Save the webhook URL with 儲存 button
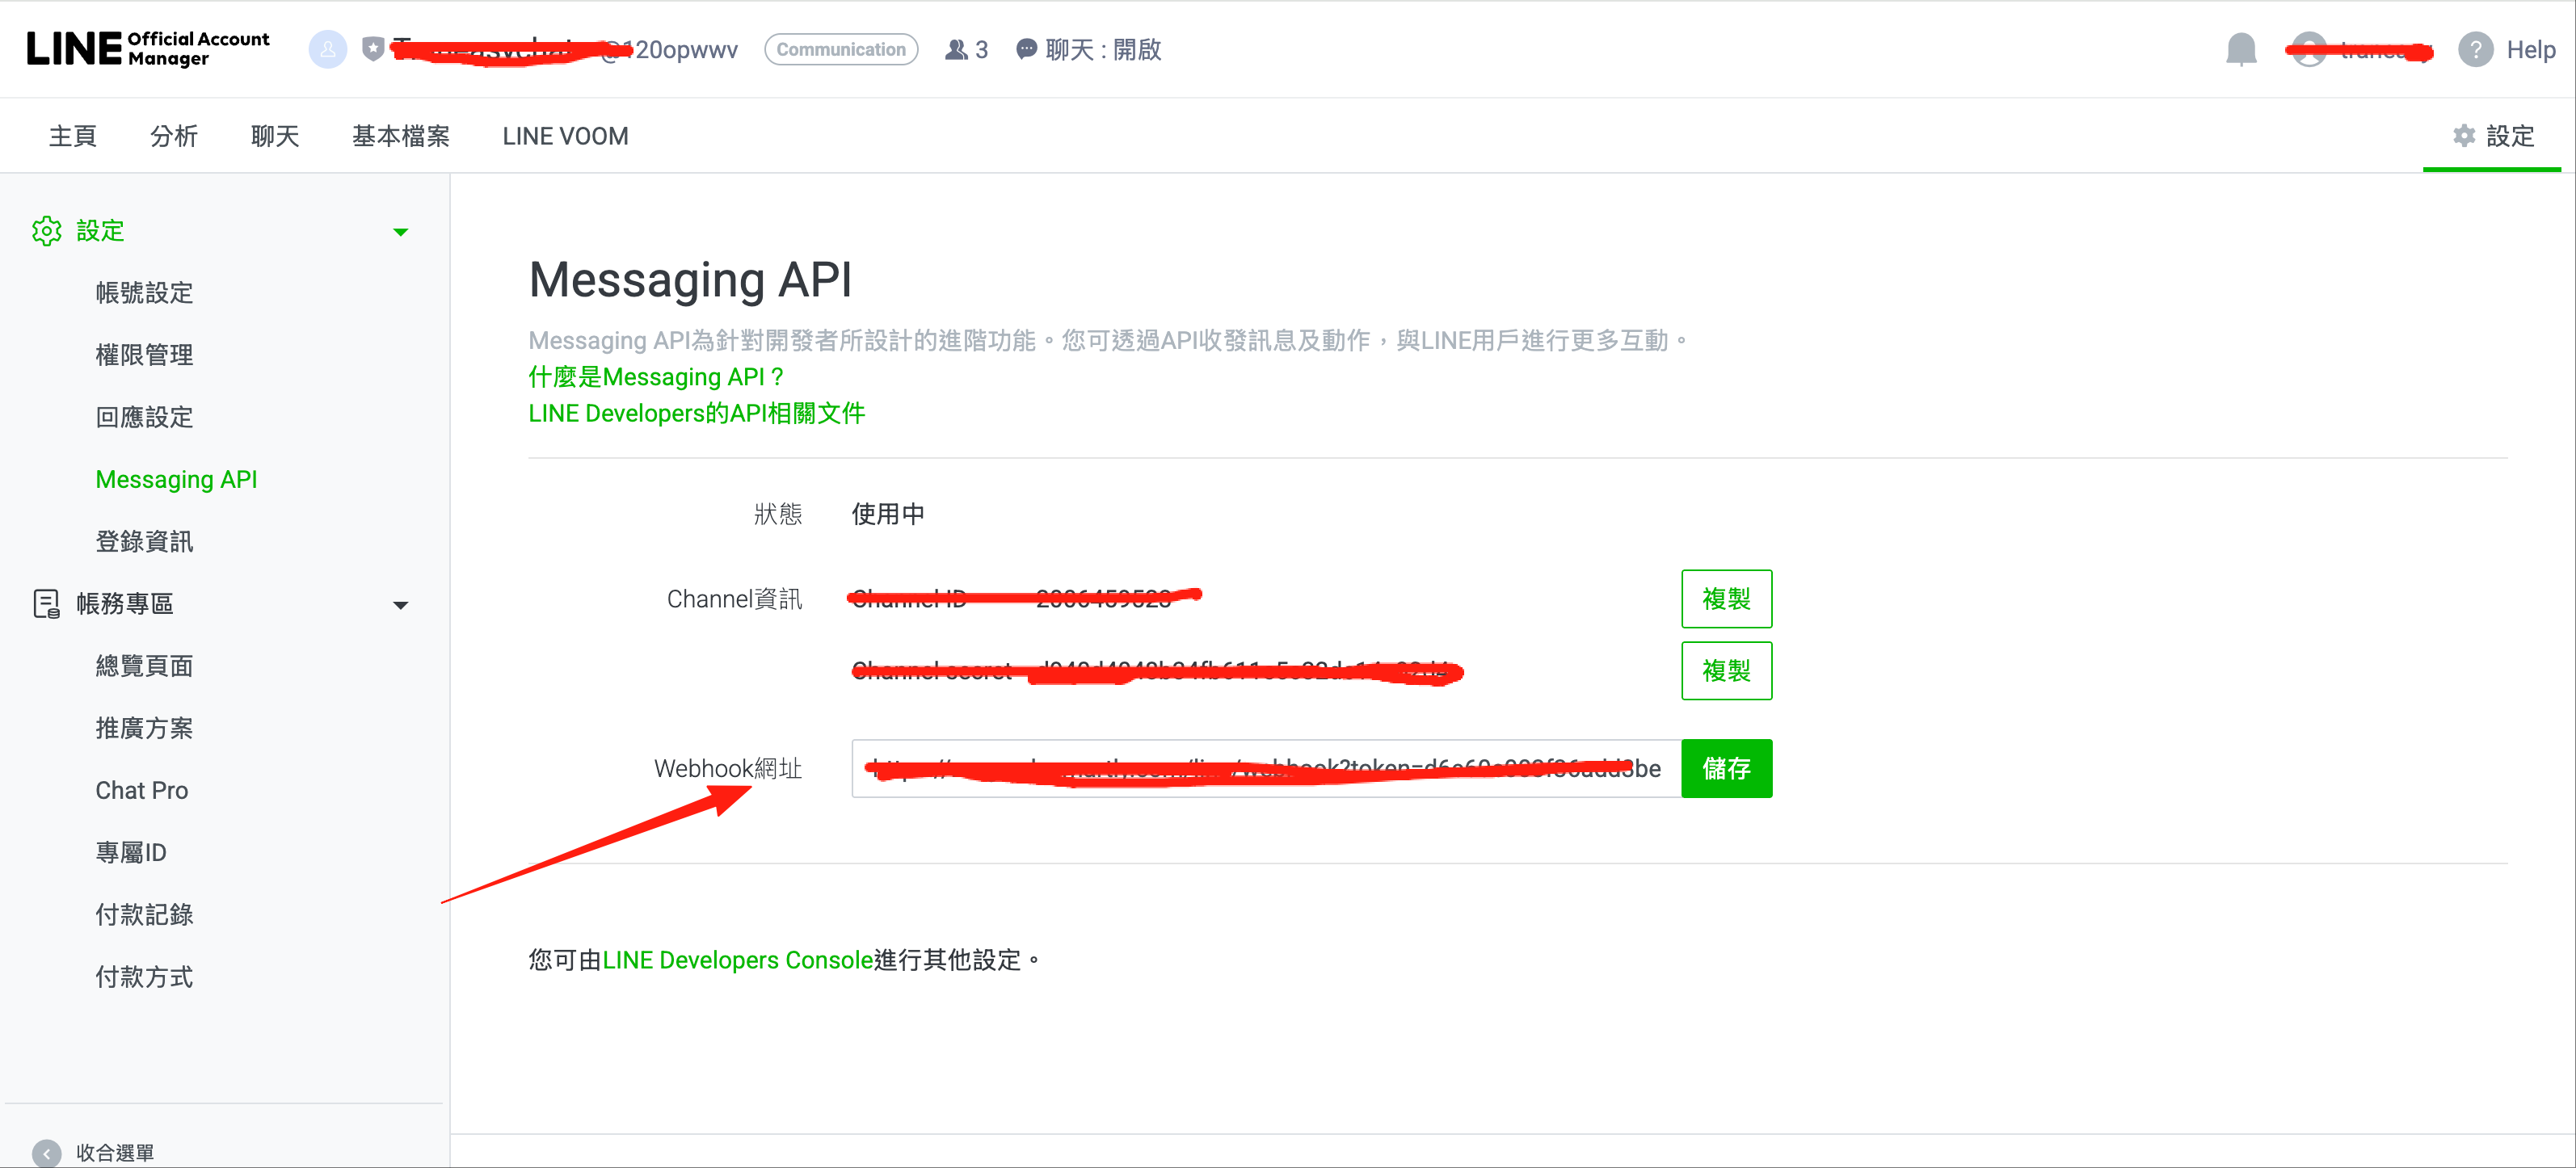Viewport: 2576px width, 1168px height. (1725, 768)
